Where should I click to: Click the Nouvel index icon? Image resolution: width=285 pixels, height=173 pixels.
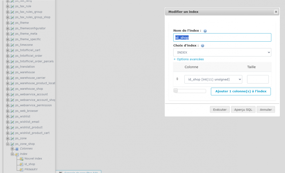click(x=21, y=159)
